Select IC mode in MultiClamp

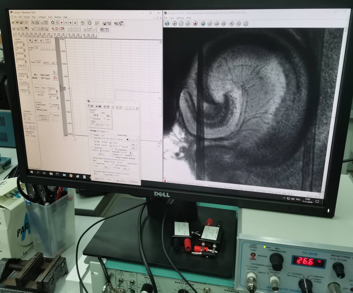click(x=101, y=124)
